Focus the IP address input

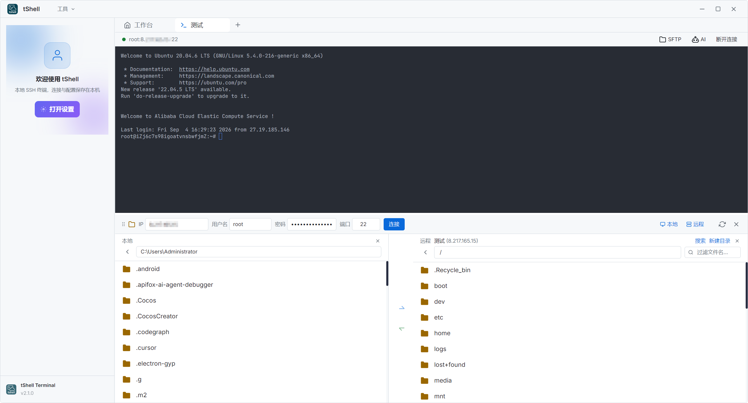click(x=177, y=224)
